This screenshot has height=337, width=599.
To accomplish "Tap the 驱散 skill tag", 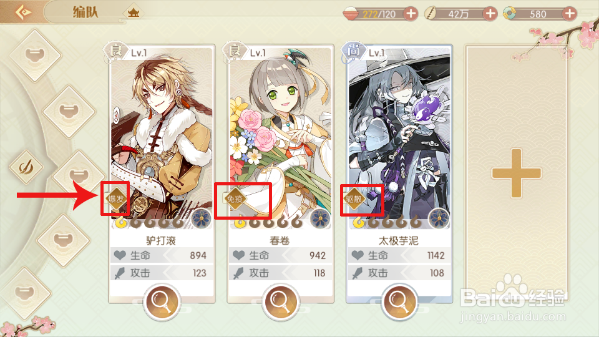I will click(354, 198).
